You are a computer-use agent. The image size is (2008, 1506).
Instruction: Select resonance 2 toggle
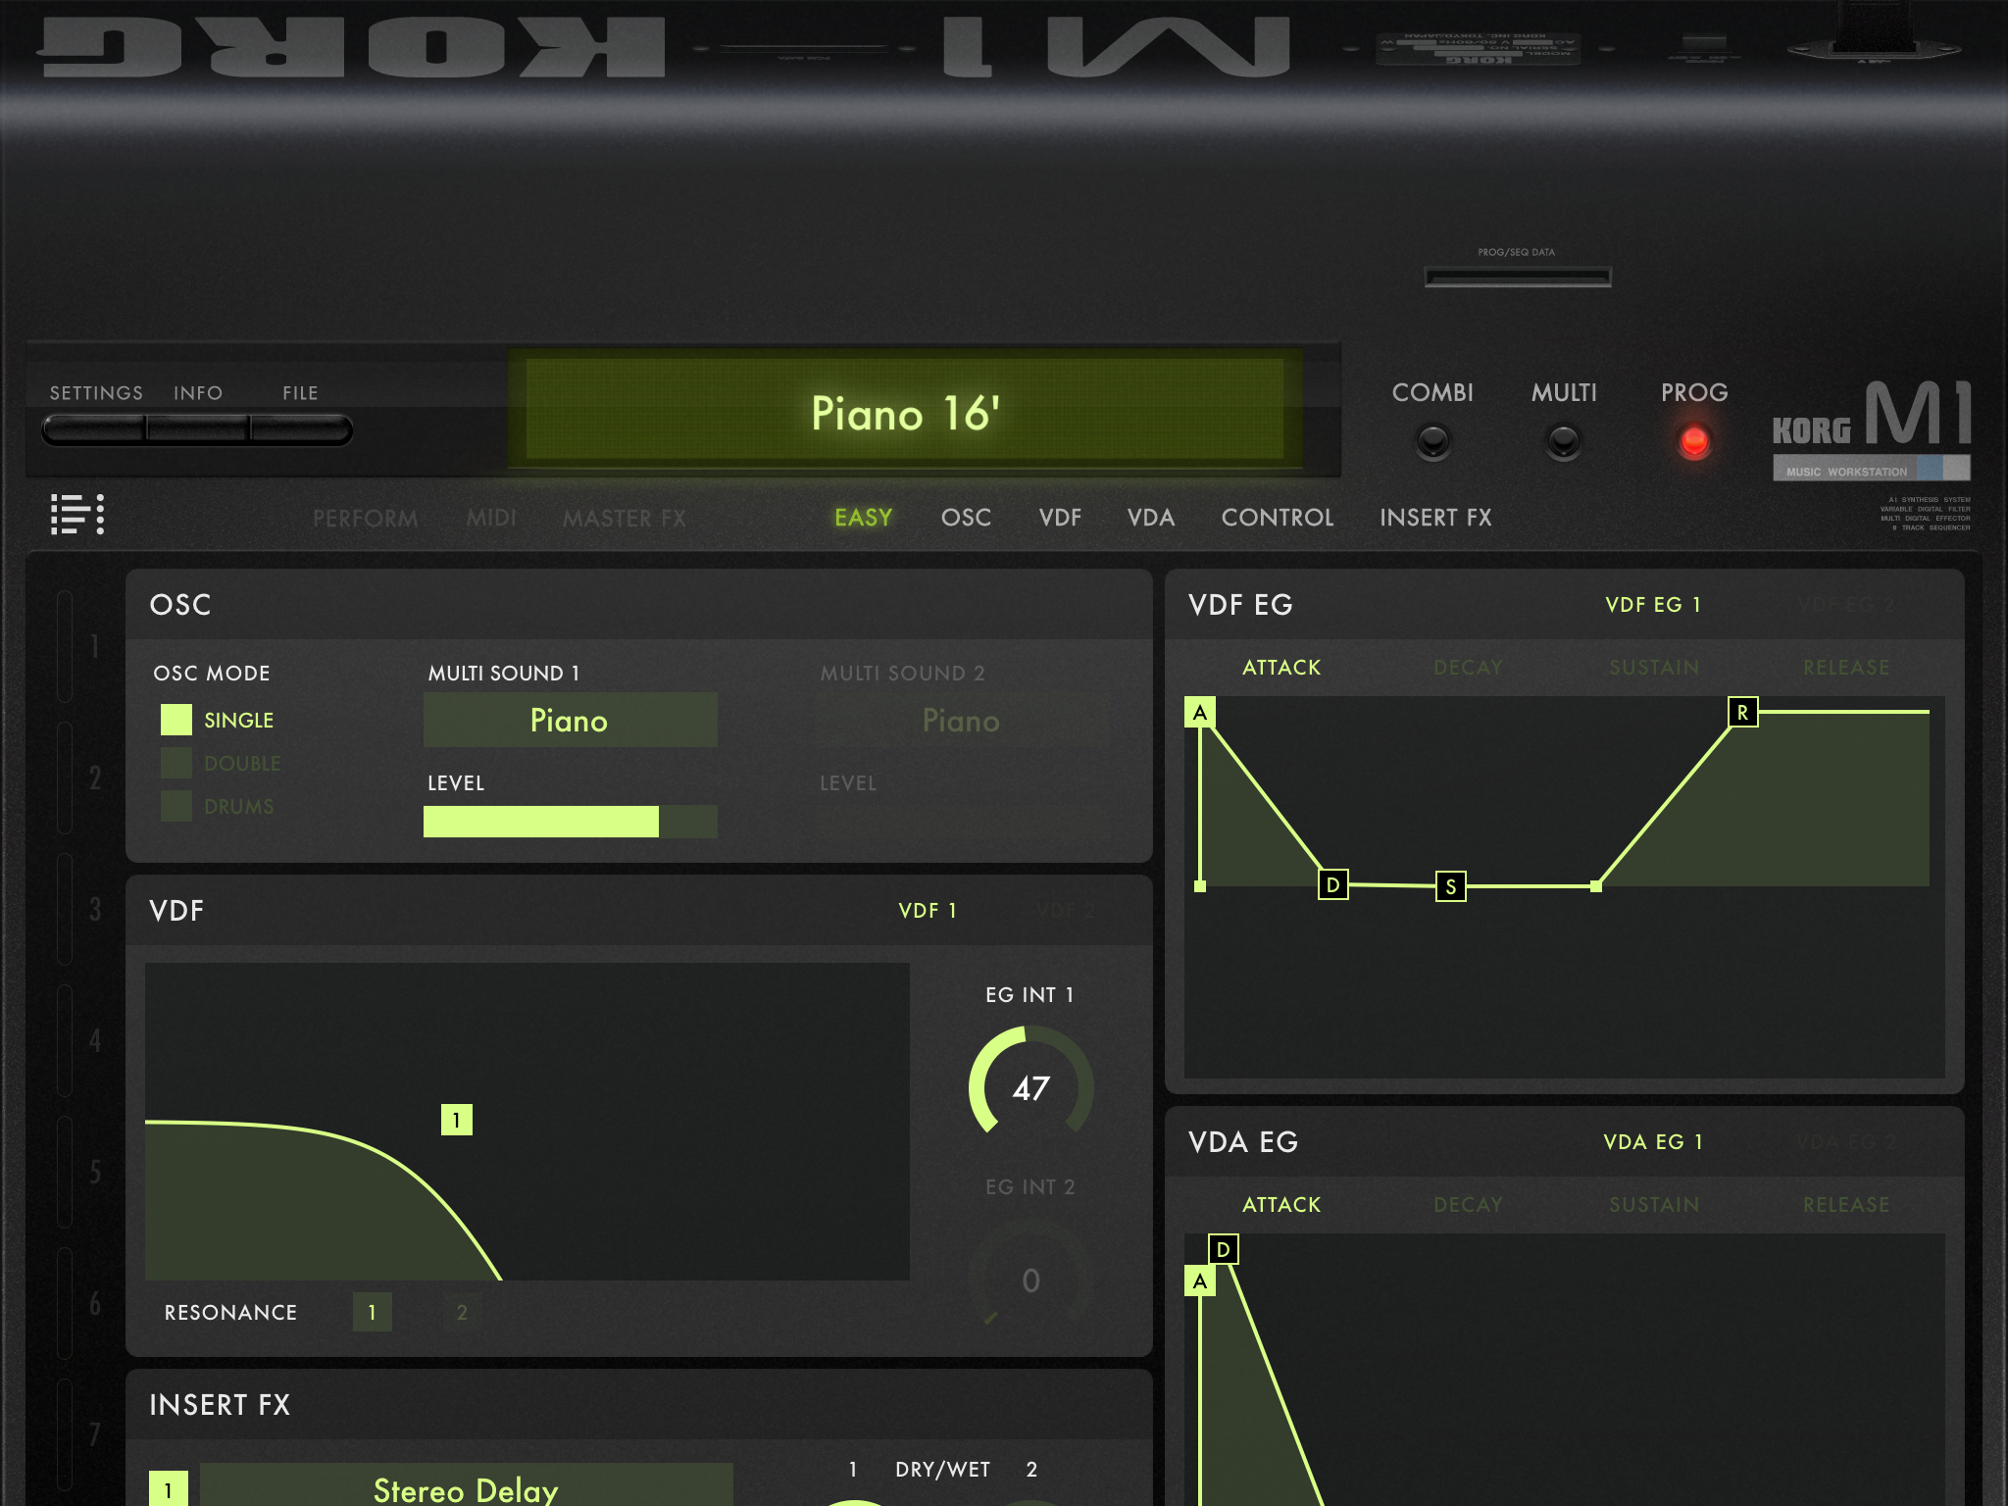[x=462, y=1312]
